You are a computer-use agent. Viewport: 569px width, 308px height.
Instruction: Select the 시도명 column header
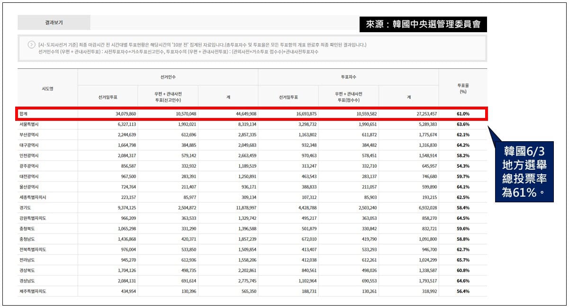[47, 89]
